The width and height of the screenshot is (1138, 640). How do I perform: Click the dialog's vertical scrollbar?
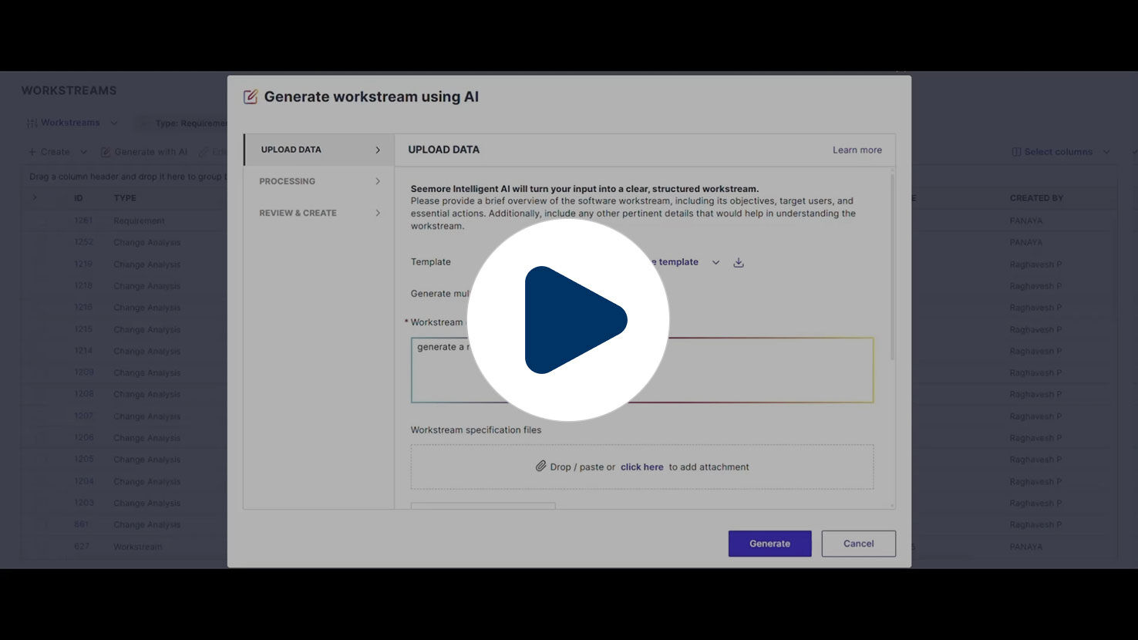tap(893, 266)
